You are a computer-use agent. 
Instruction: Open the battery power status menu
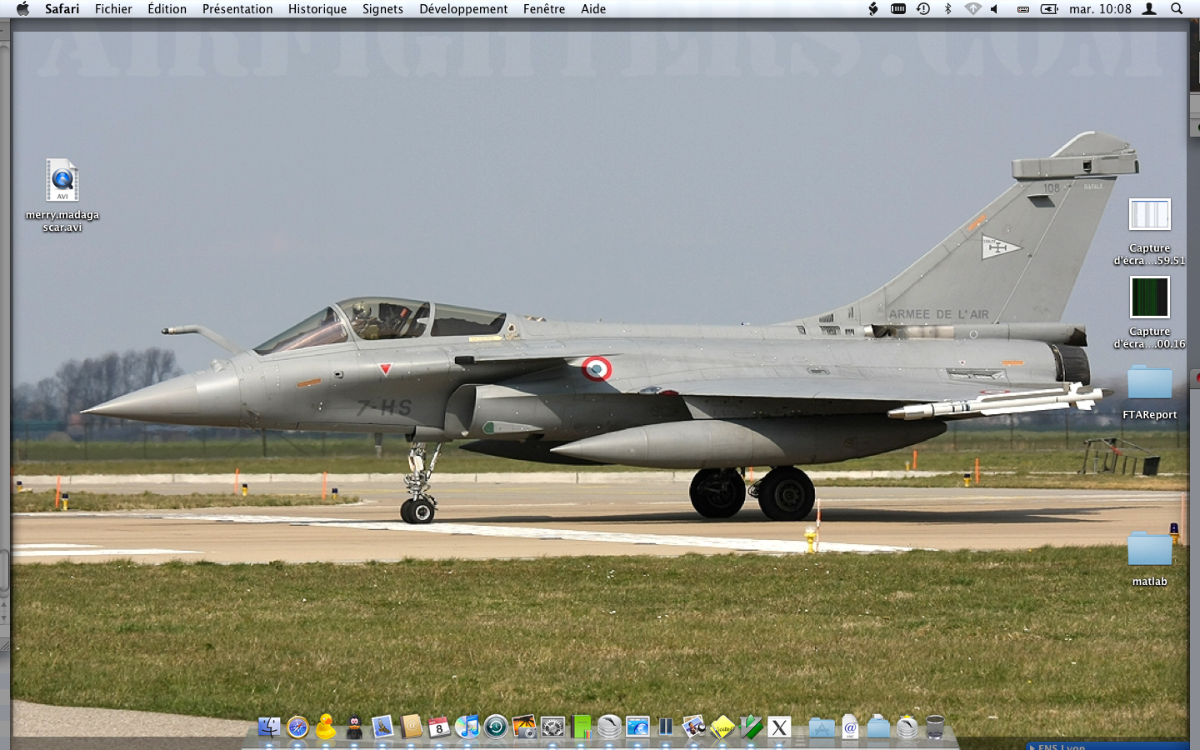(1049, 9)
